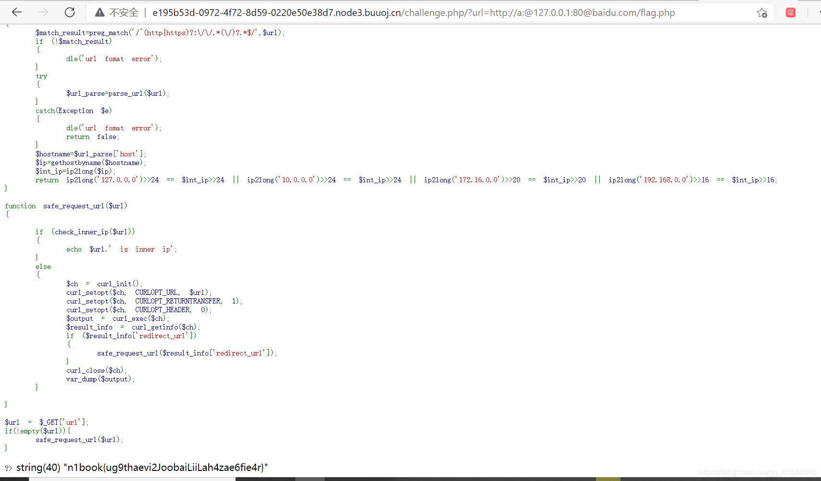Reload the current page
821x481 pixels.
pos(70,13)
